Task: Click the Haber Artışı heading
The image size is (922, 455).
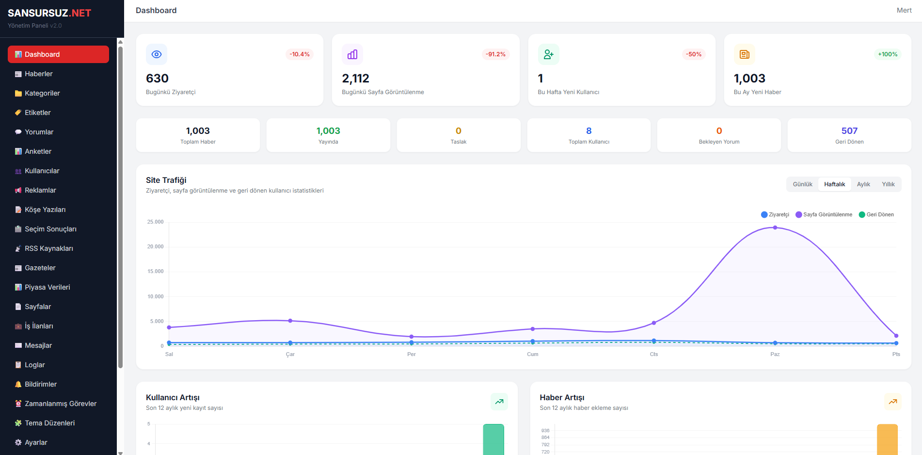Action: [562, 398]
